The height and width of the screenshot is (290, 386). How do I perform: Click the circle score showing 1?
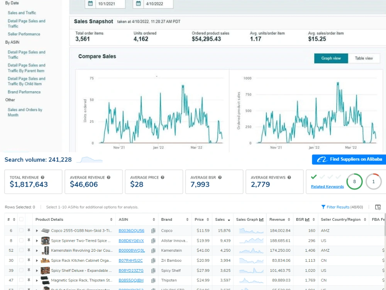[x=373, y=181]
